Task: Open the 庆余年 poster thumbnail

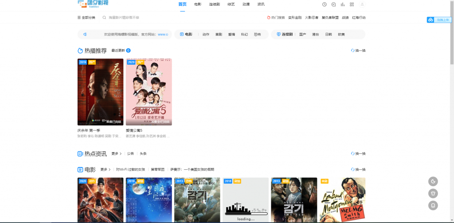Action: pos(101,92)
